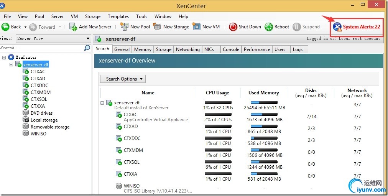Screen dimensions: 388x196
Task: Click the green Back arrow icon
Action: click(x=5, y=27)
